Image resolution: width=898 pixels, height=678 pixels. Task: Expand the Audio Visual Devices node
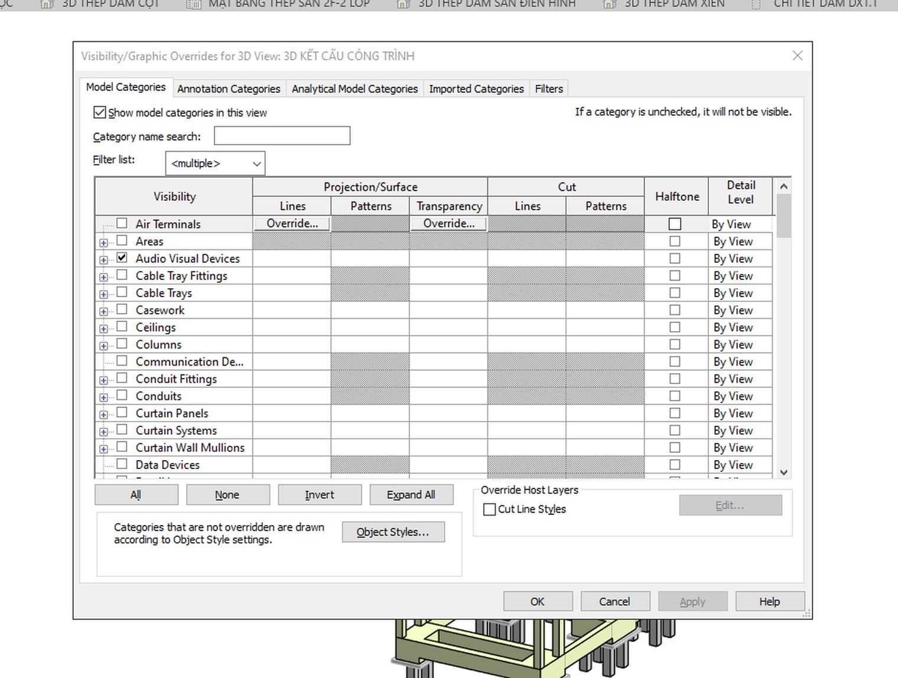pos(103,260)
